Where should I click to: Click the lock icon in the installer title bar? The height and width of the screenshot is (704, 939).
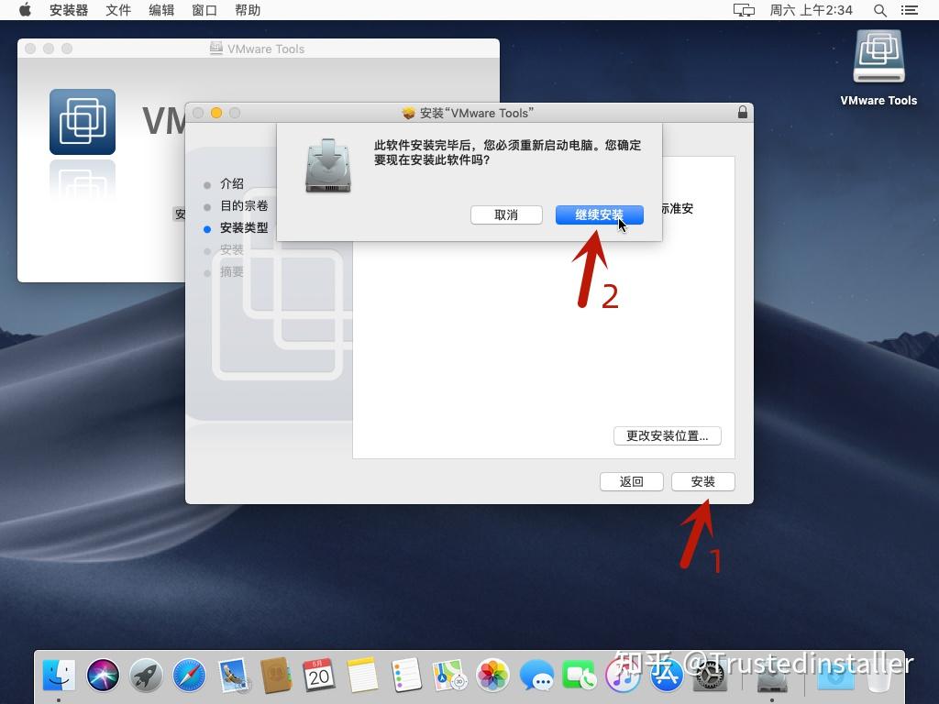click(x=742, y=112)
